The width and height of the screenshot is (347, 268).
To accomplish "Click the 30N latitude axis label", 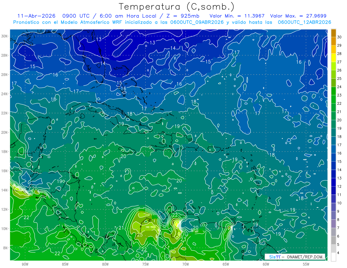I will click(x=5, y=36).
